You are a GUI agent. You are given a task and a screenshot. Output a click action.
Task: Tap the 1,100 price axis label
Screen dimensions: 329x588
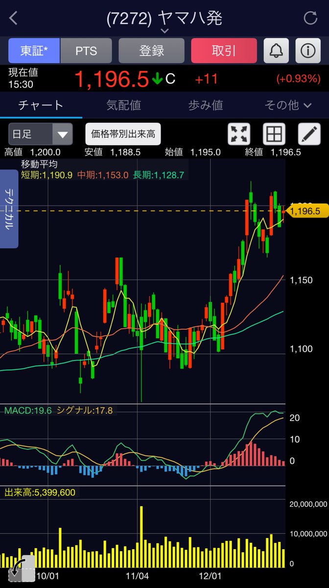click(x=301, y=349)
